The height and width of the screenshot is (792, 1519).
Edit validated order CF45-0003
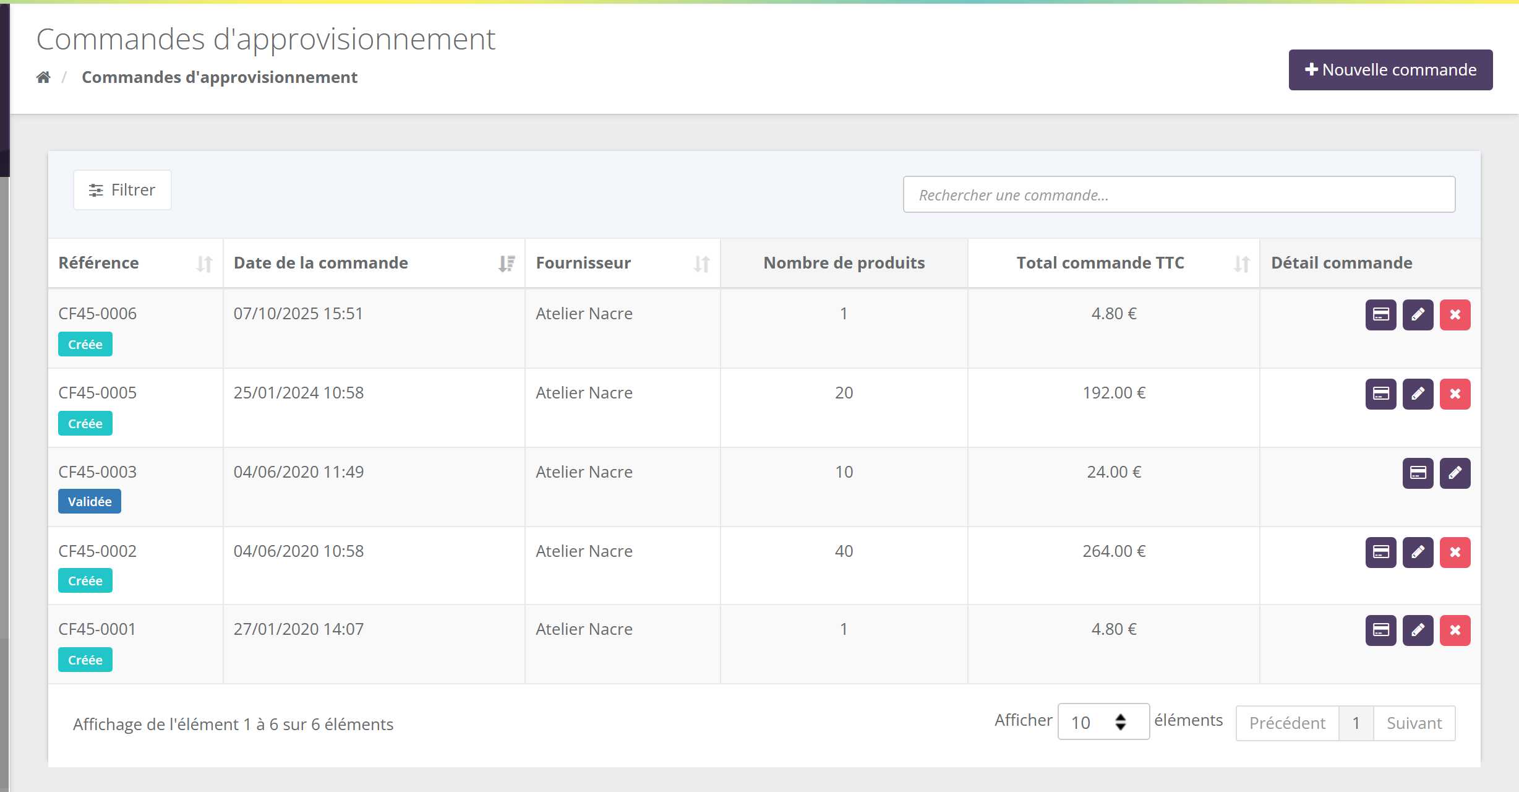click(x=1455, y=473)
